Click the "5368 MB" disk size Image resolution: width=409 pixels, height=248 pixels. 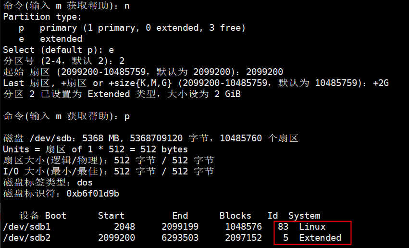(x=100, y=138)
